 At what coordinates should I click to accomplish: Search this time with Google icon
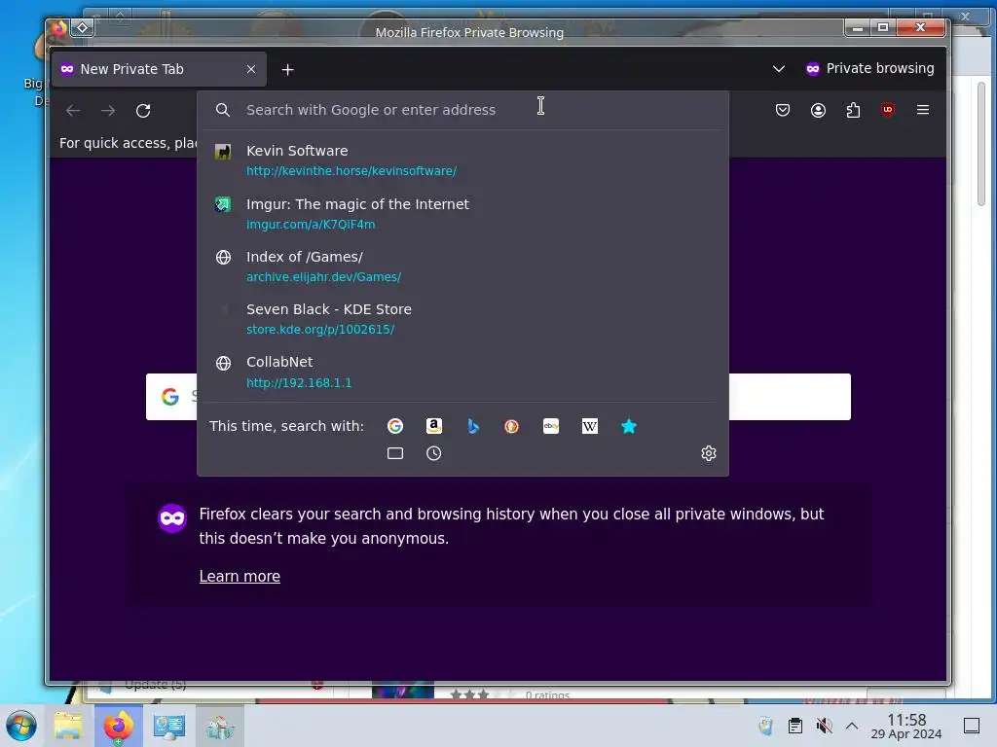pos(395,426)
